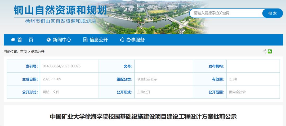Click the 生成日期 label cell
286x126 pixels.
(24, 79)
